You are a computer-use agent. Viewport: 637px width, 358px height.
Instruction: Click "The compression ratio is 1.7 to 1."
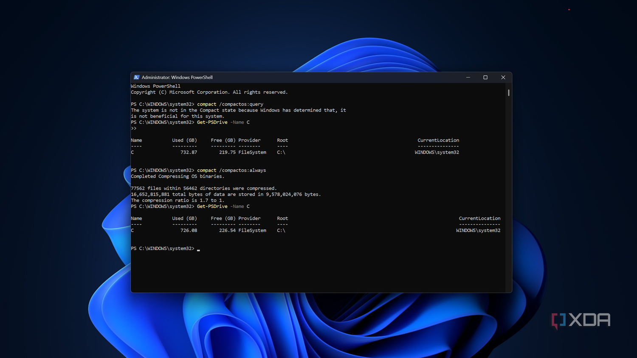pos(178,200)
